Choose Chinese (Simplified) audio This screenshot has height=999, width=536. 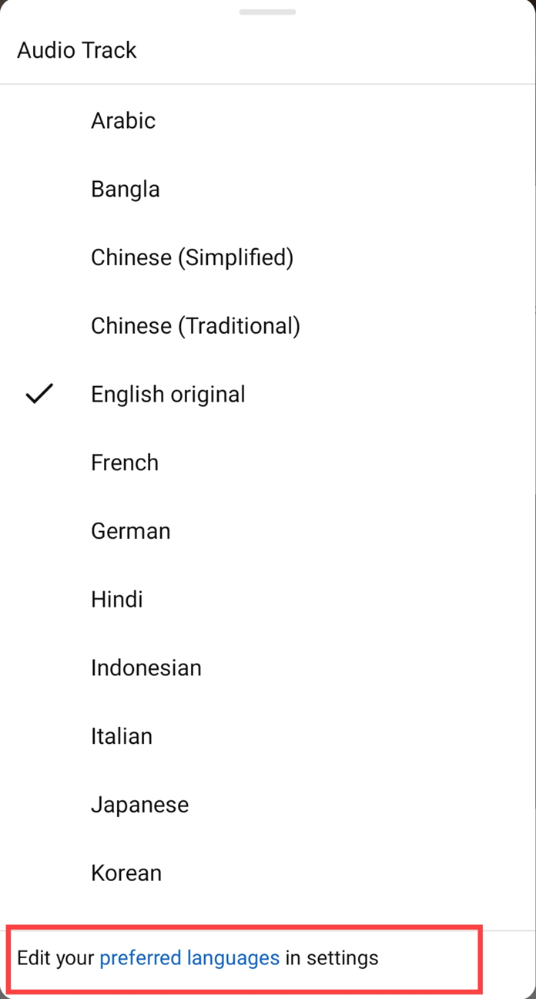coord(192,257)
